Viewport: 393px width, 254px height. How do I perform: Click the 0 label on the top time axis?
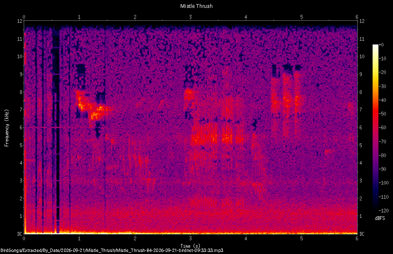point(24,17)
